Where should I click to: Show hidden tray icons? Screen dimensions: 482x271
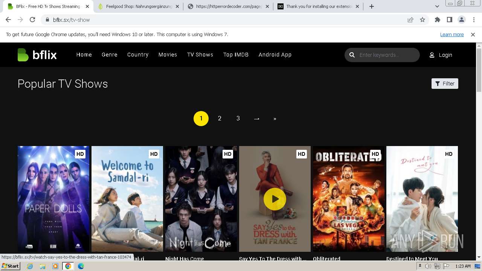click(x=420, y=266)
